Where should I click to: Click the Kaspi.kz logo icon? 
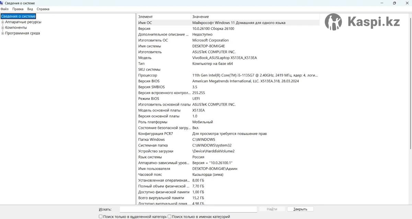coord(333,22)
